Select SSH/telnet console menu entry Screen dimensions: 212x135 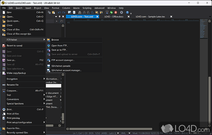click(61, 66)
